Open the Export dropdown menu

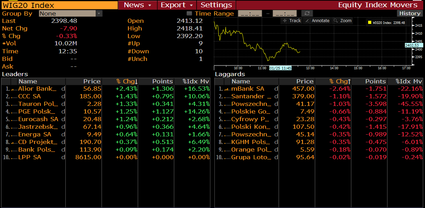[x=177, y=5]
